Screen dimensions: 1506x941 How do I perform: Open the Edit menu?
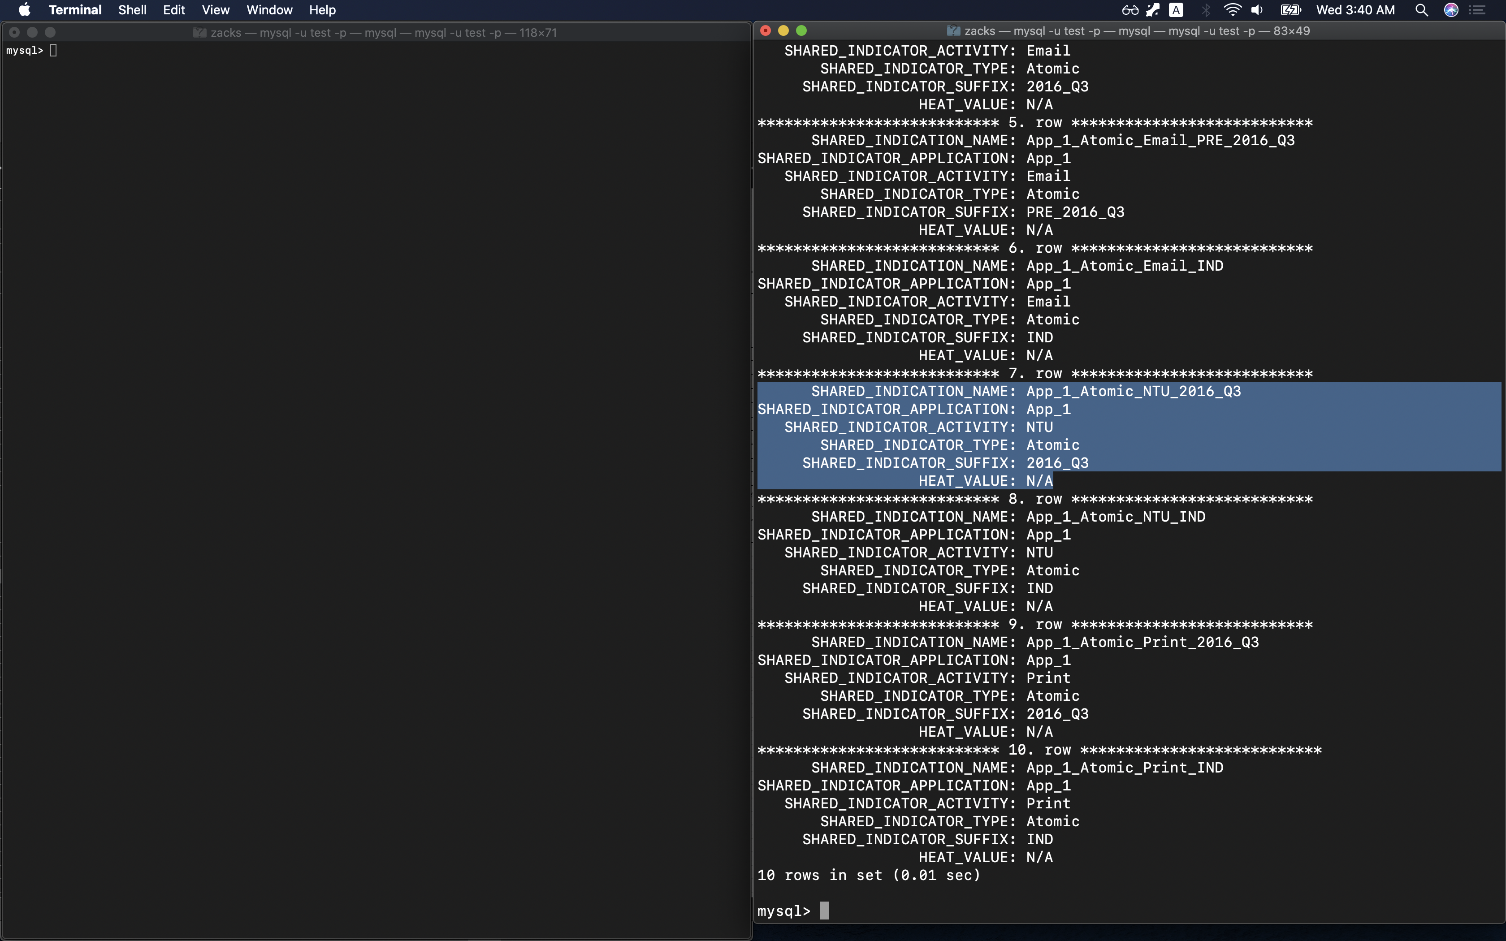tap(173, 10)
